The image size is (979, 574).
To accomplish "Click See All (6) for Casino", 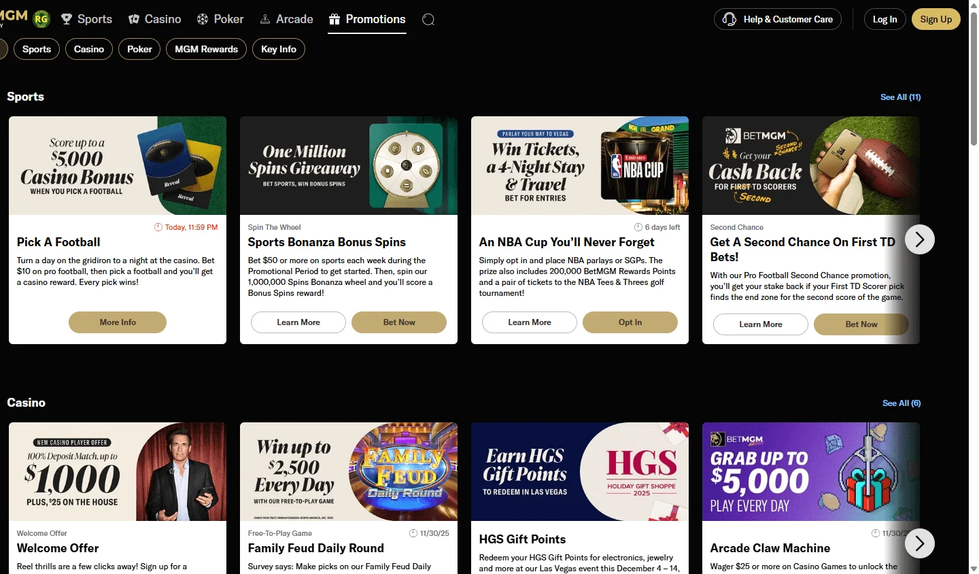I will tap(901, 403).
